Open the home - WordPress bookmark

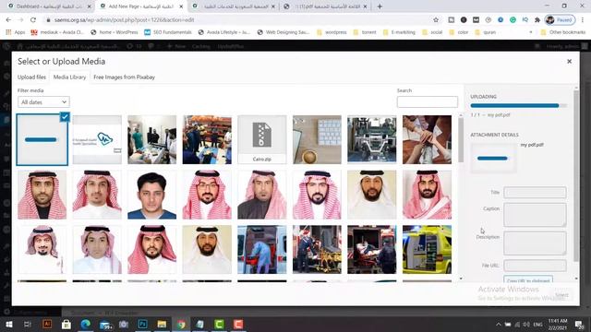[x=115, y=32]
